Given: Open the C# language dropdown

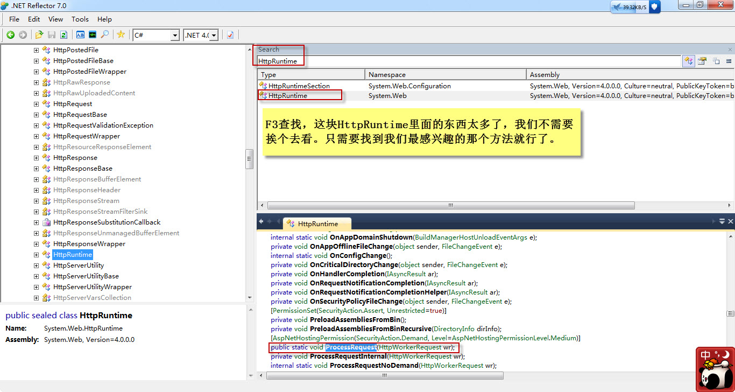Looking at the screenshot, I should coord(176,34).
